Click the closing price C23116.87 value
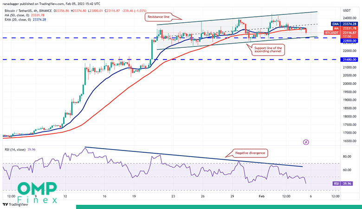This screenshot has height=209, width=362. [112, 11]
